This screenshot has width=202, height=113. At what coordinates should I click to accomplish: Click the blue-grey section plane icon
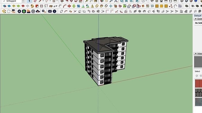pyautogui.click(x=4, y=6)
